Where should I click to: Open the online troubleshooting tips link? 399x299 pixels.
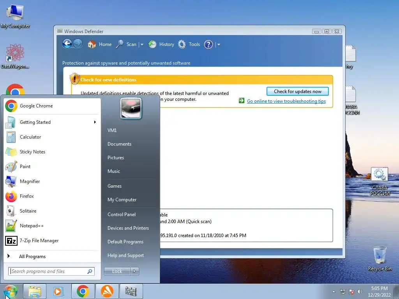pos(286,101)
